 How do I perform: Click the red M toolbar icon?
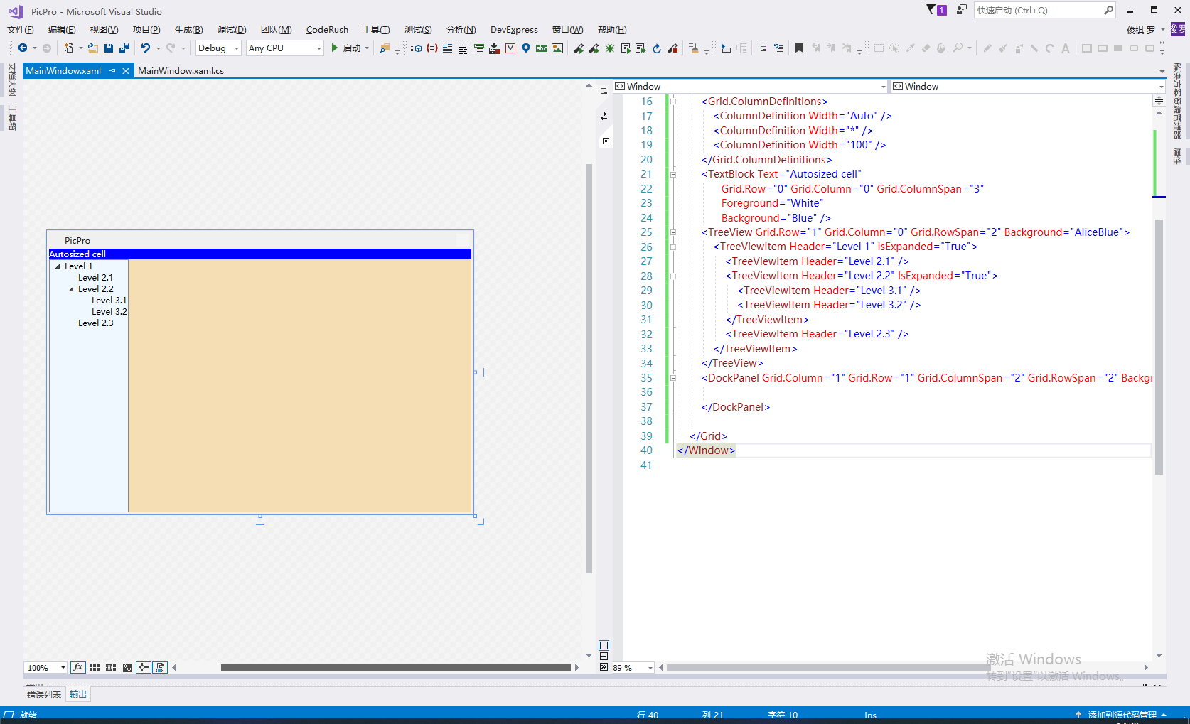coord(510,48)
